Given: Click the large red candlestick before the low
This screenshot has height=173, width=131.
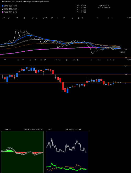Looking at the screenshot, I should 63,86.
